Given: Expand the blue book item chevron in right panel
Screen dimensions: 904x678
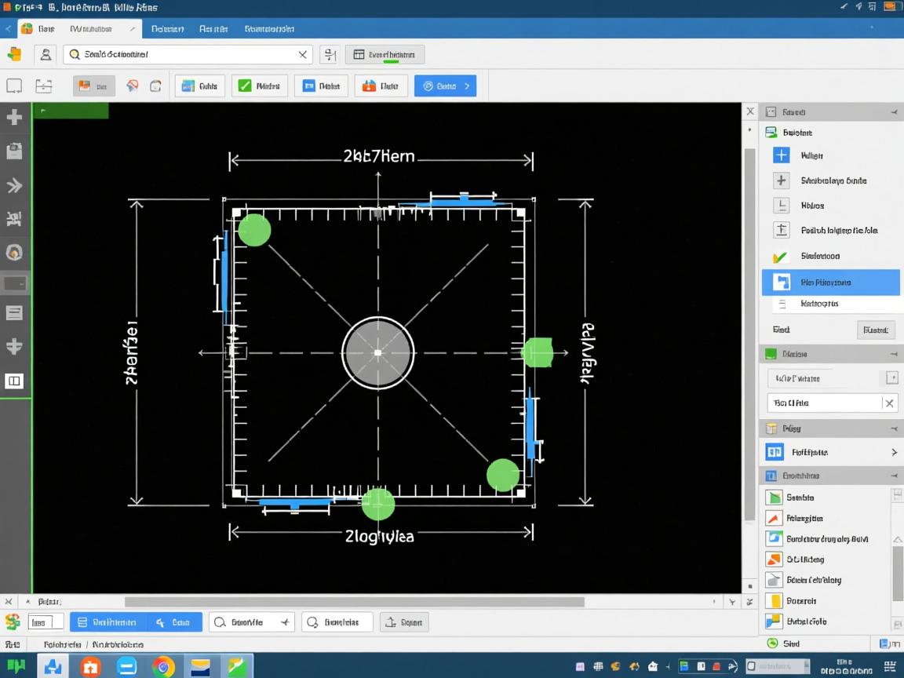Looking at the screenshot, I should [x=894, y=452].
